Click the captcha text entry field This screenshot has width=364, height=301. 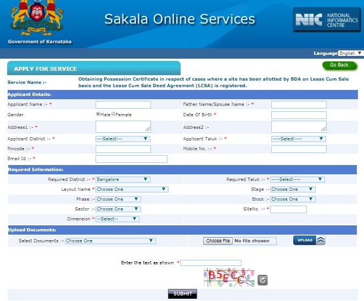tap(211, 263)
